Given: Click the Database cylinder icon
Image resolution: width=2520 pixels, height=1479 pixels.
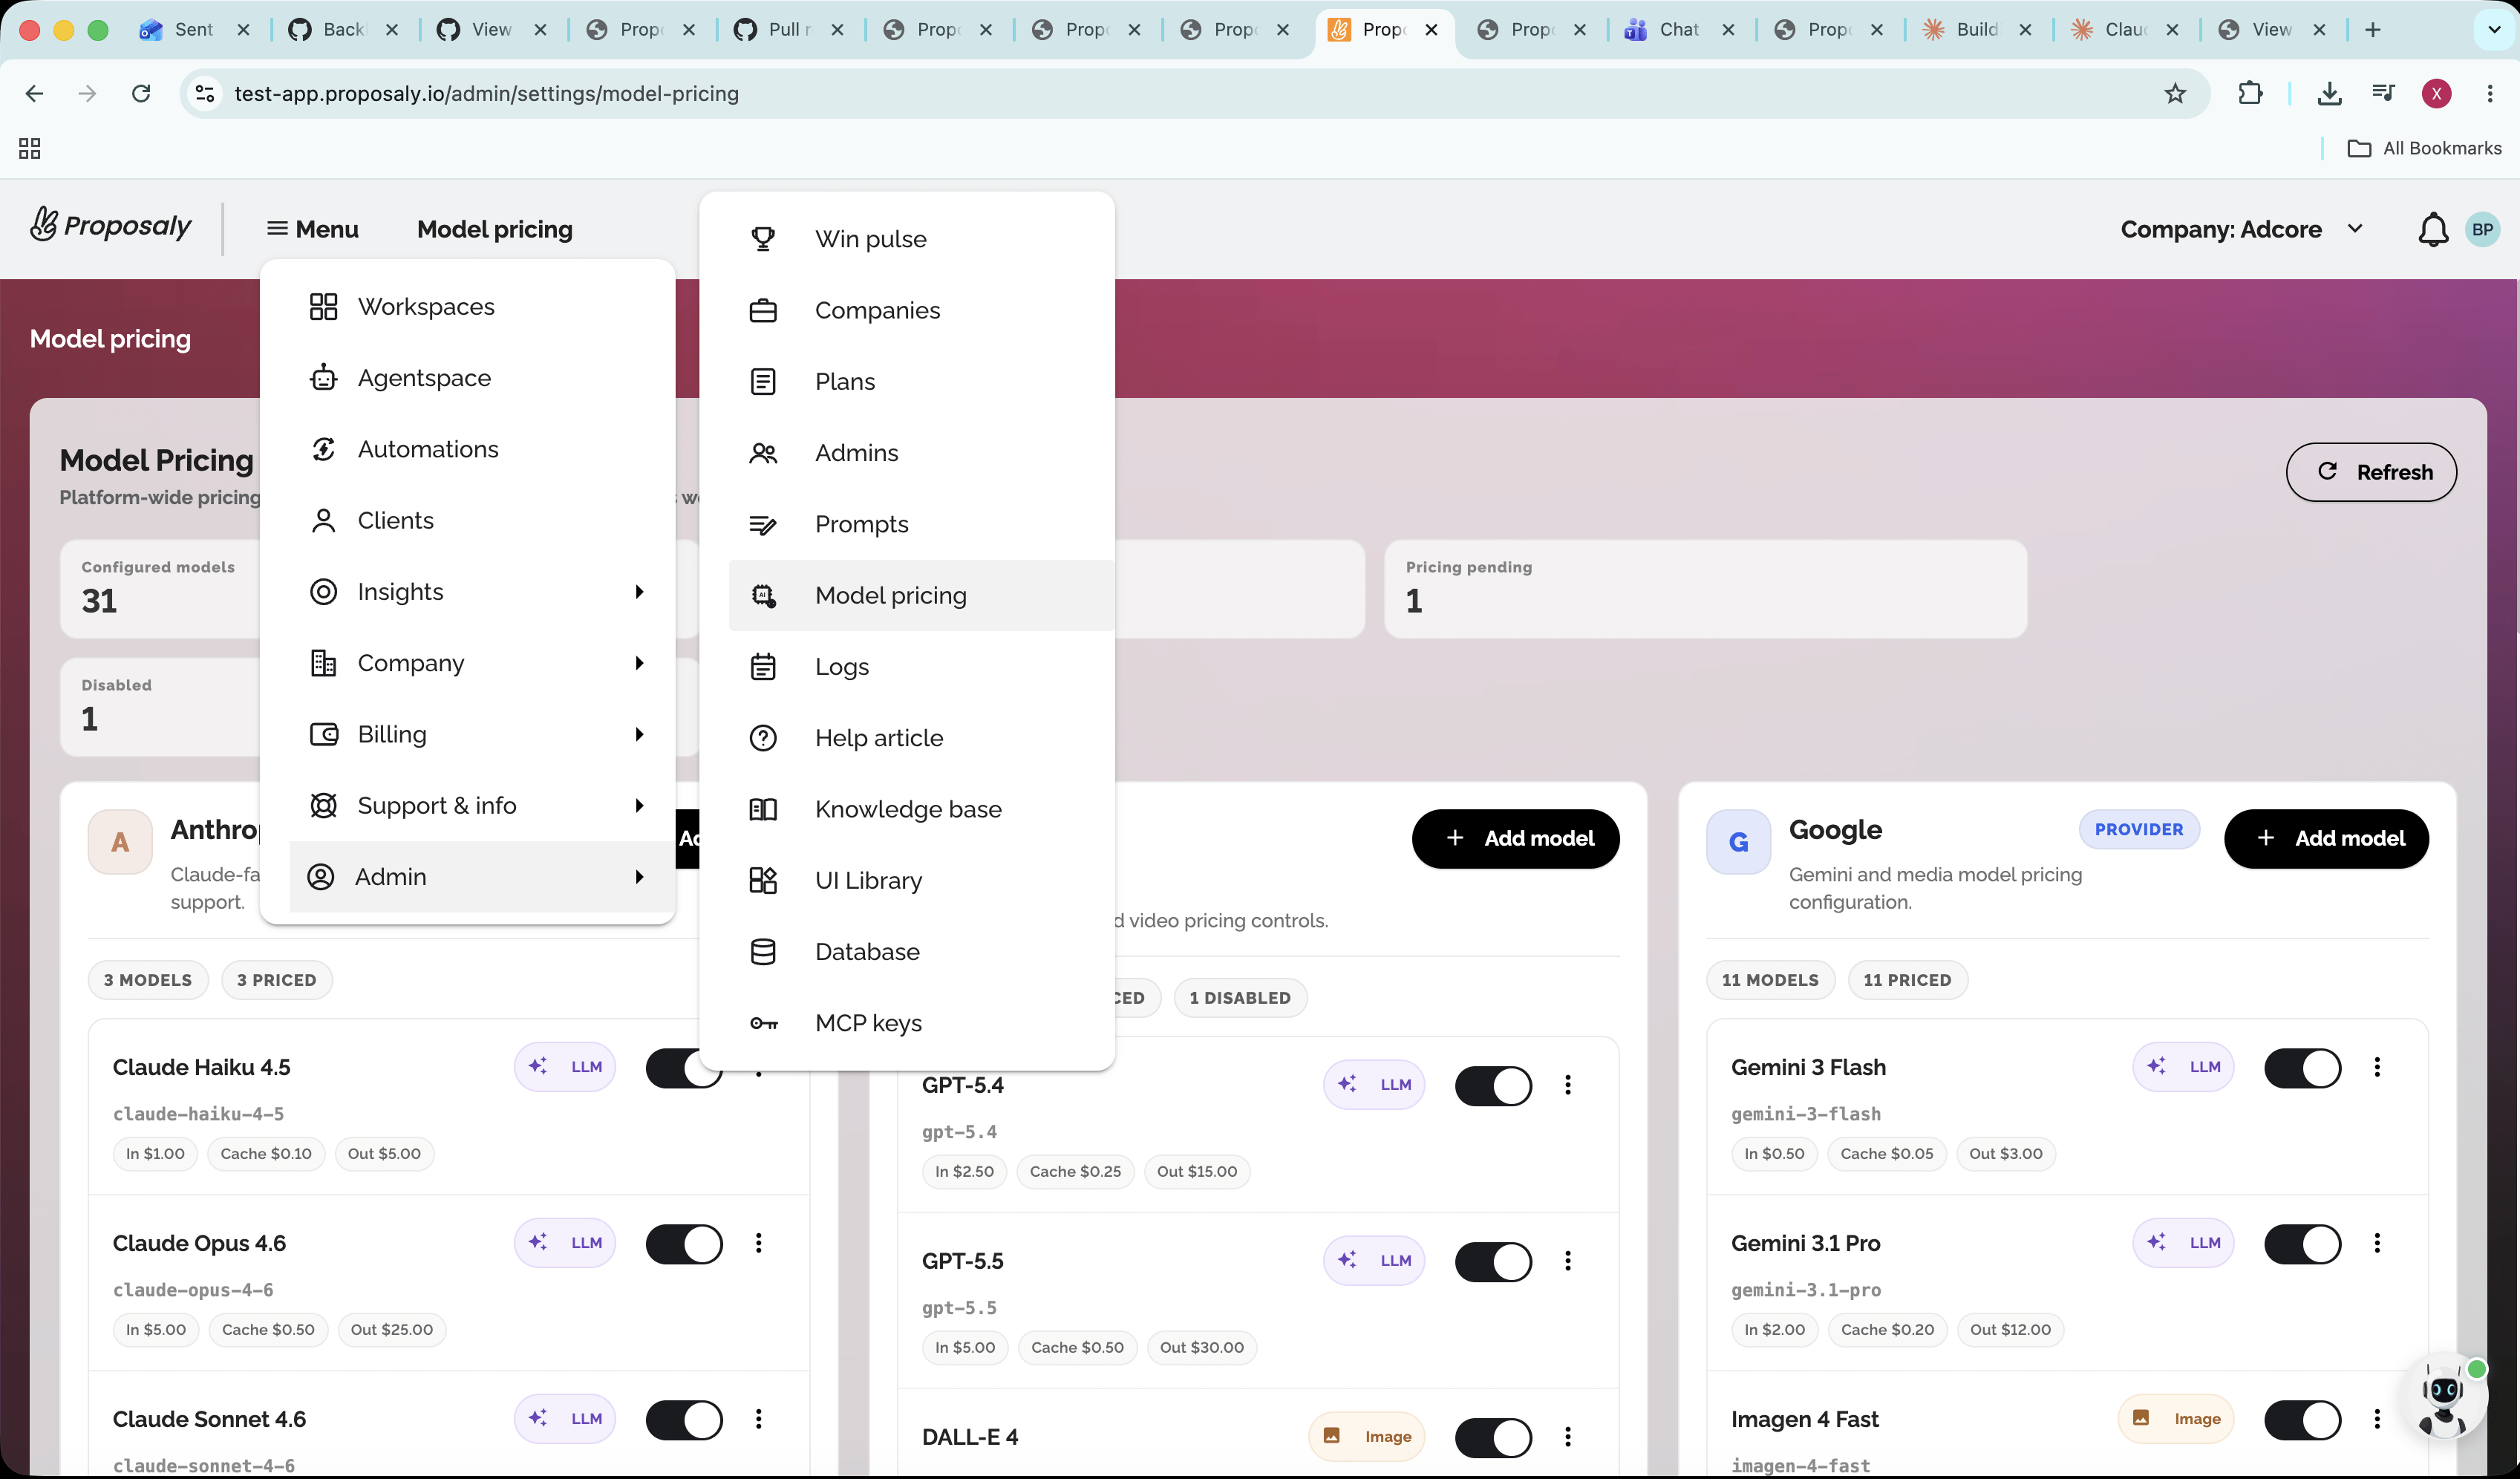Looking at the screenshot, I should point(763,952).
